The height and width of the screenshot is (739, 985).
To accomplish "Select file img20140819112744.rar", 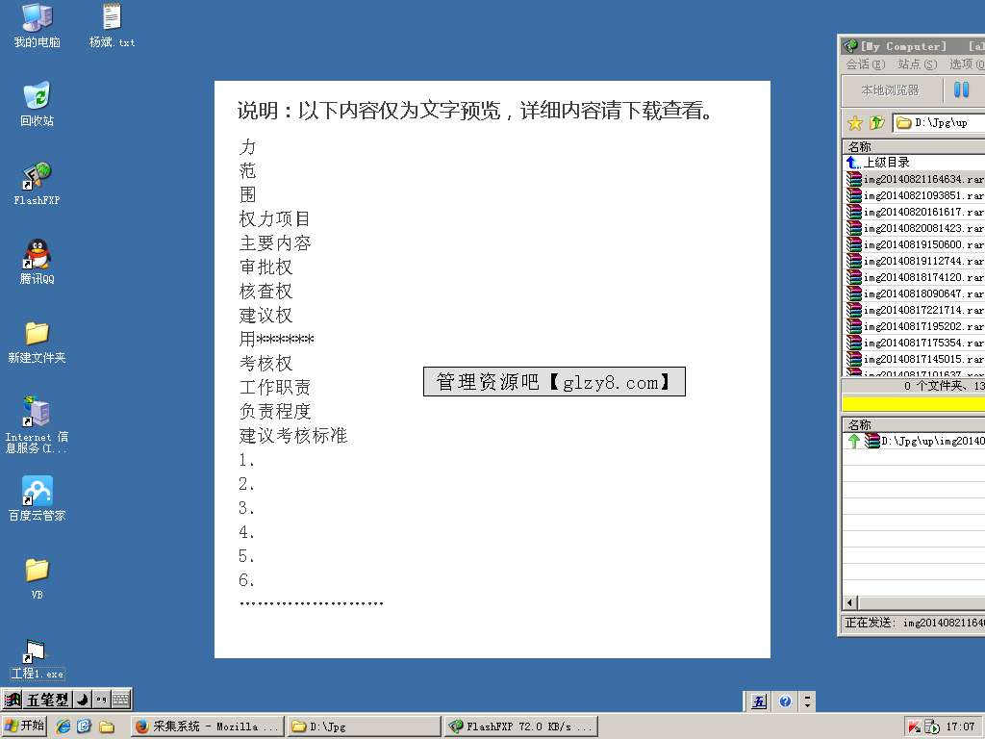I will click(x=914, y=261).
